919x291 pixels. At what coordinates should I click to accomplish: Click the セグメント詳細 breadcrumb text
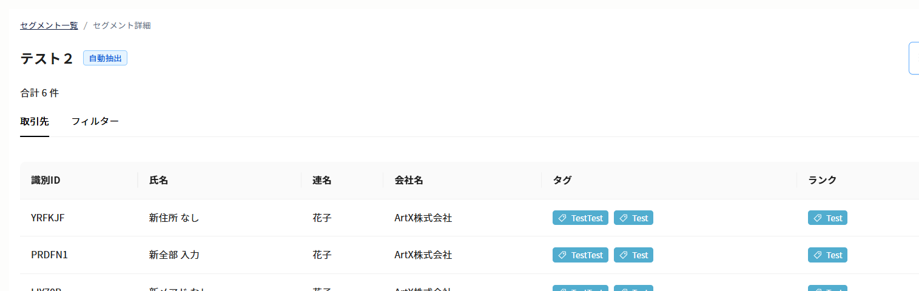[x=121, y=25]
